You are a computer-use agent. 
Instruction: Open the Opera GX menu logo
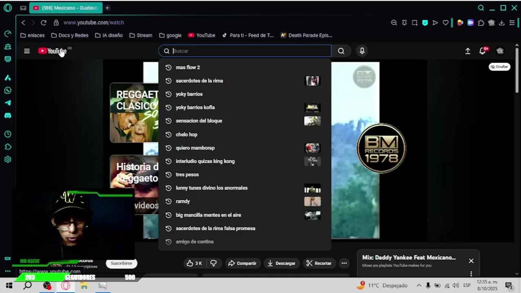point(8,8)
